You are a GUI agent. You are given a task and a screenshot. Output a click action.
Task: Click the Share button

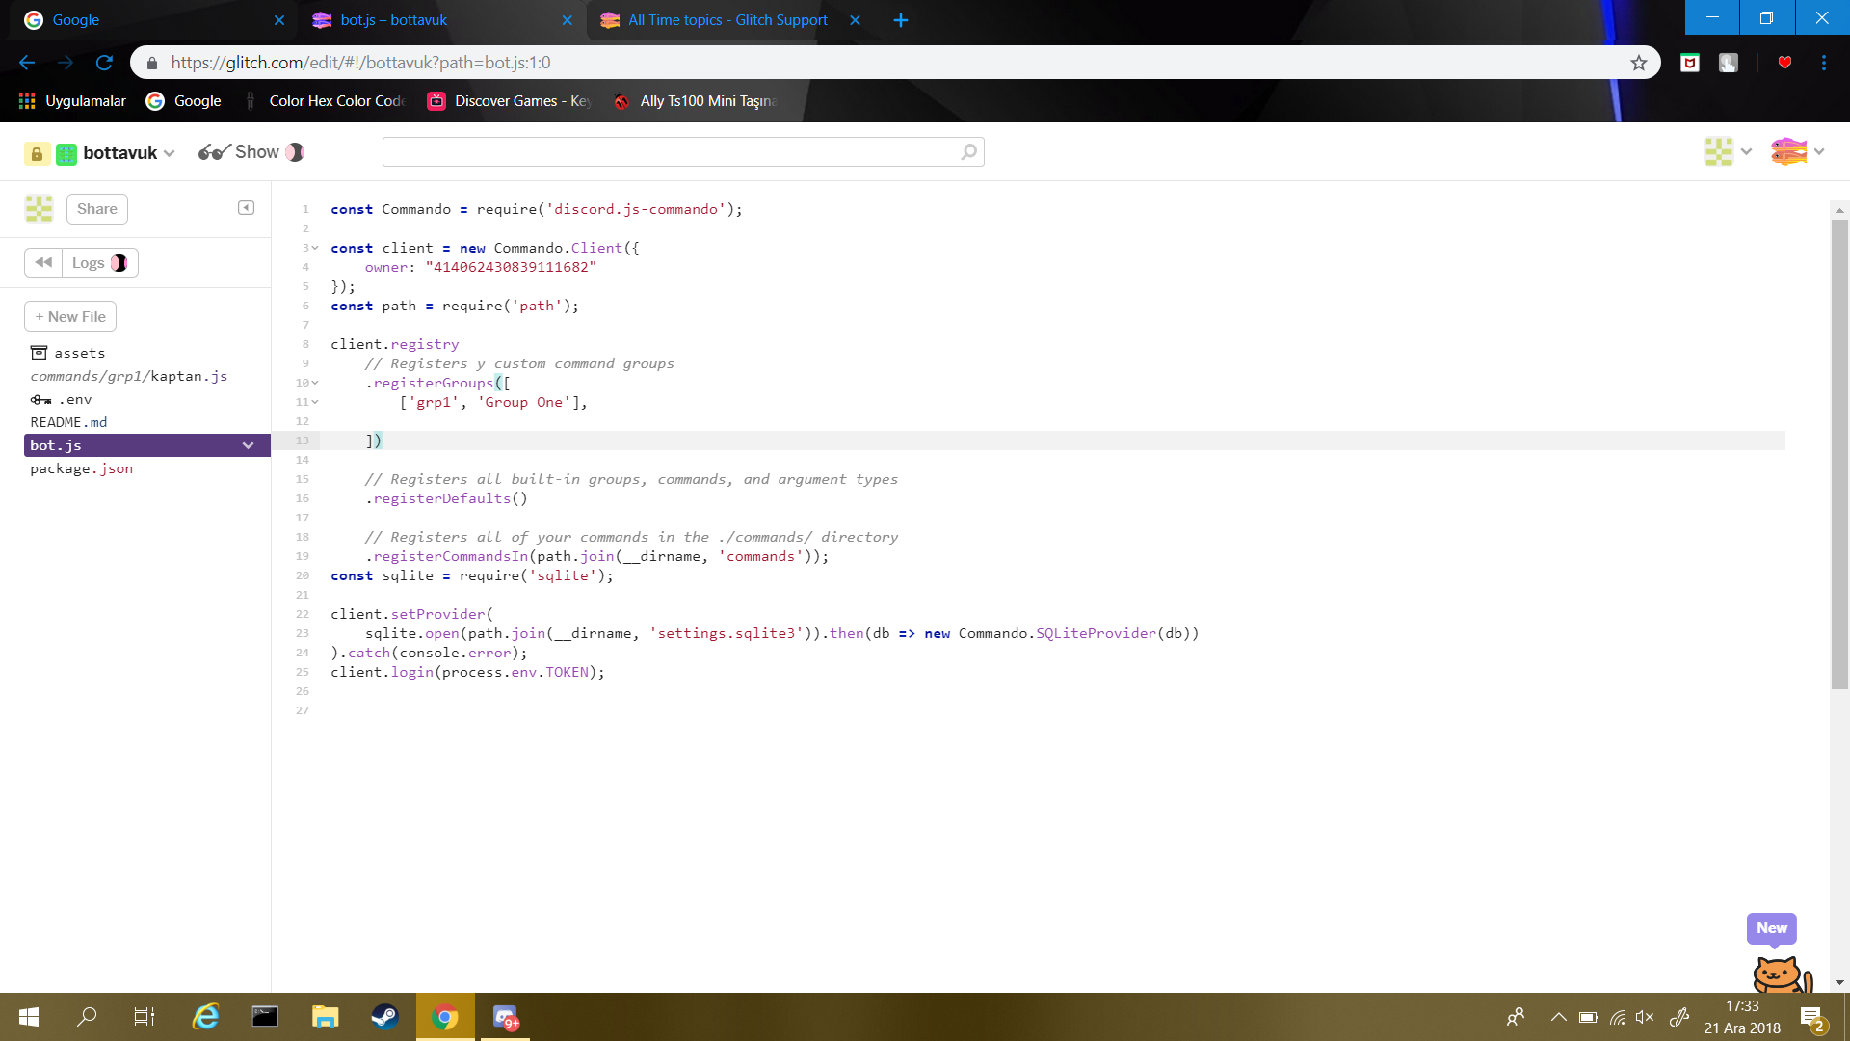pyautogui.click(x=97, y=209)
